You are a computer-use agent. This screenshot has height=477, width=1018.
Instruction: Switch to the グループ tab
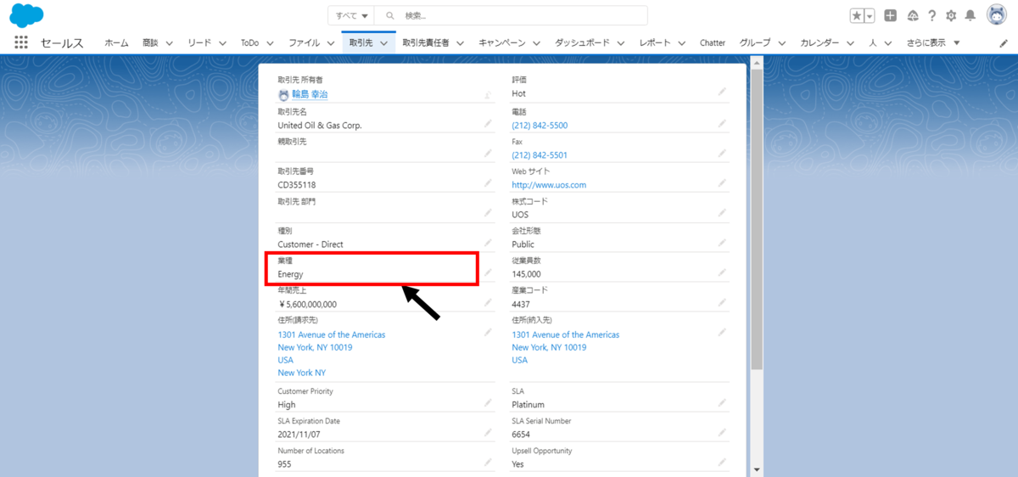click(755, 42)
